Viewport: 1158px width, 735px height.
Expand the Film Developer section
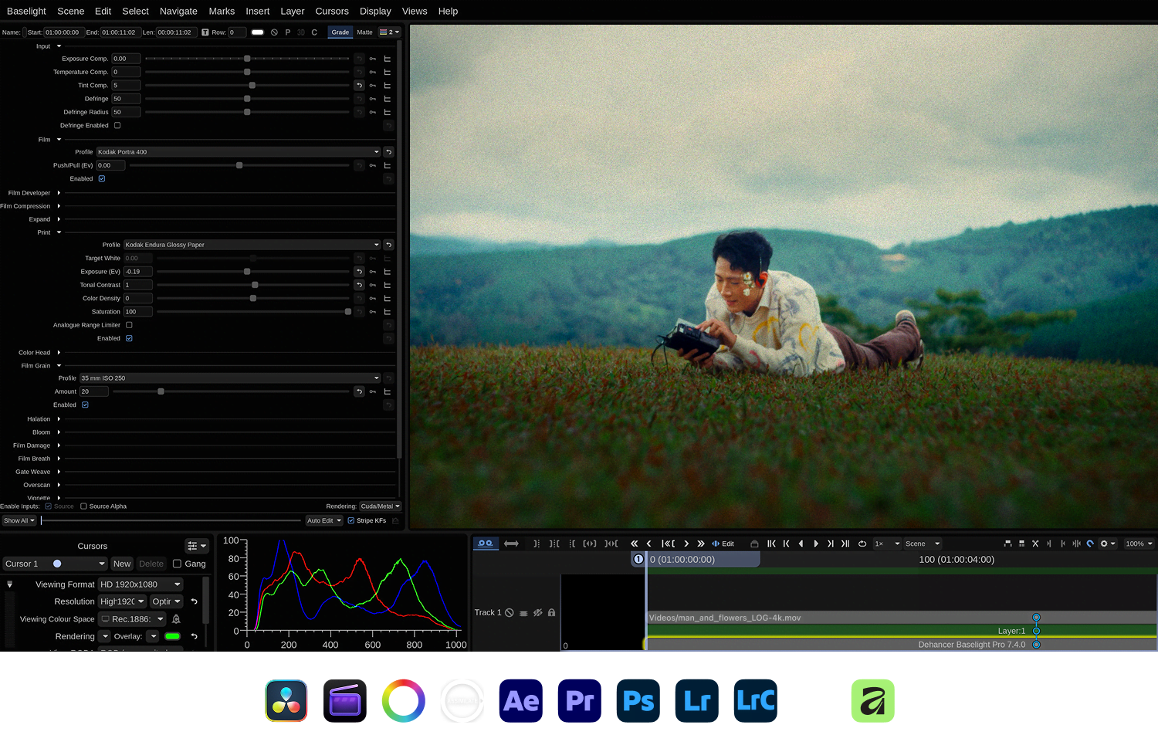click(59, 193)
